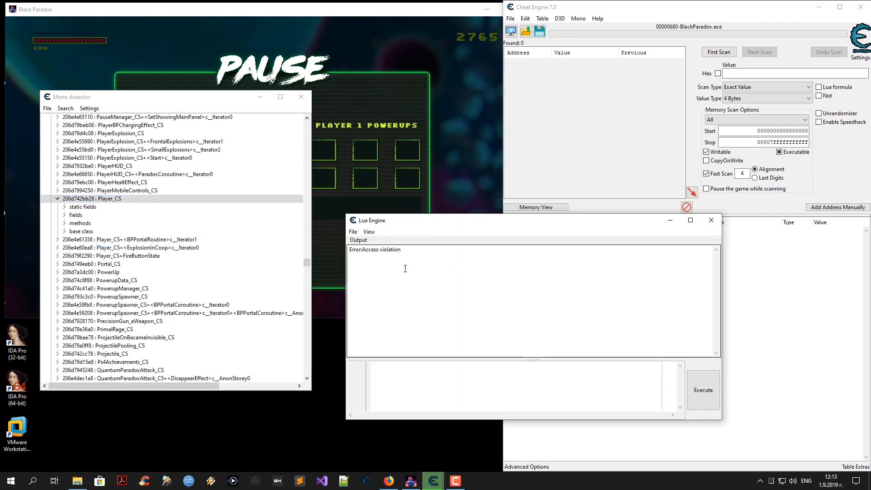Enable the Speedhack checkbox
Screen dimensions: 871x490
[x=819, y=122]
